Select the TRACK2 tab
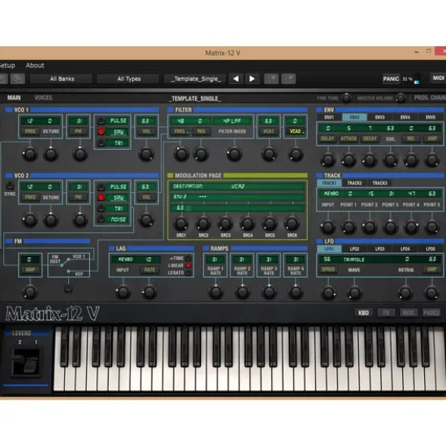This screenshot has height=447, width=446. coord(355,183)
